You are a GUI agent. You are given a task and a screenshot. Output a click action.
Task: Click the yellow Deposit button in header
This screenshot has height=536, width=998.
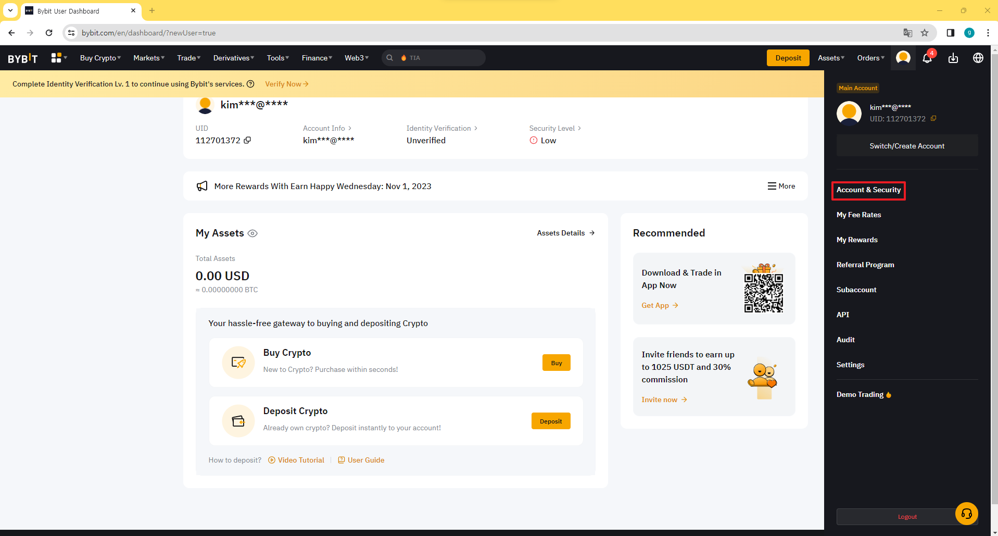coord(788,58)
